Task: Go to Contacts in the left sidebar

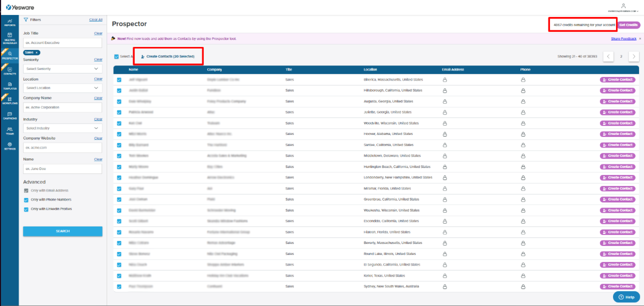Action: 10,71
